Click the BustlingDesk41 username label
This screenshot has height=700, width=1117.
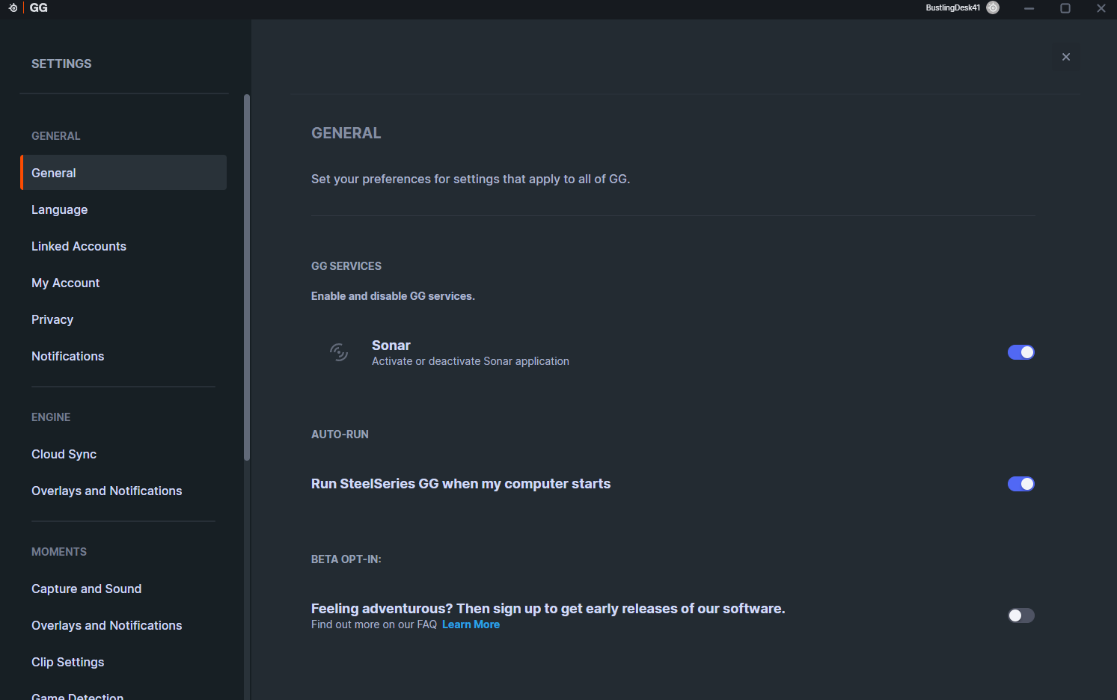(x=952, y=7)
